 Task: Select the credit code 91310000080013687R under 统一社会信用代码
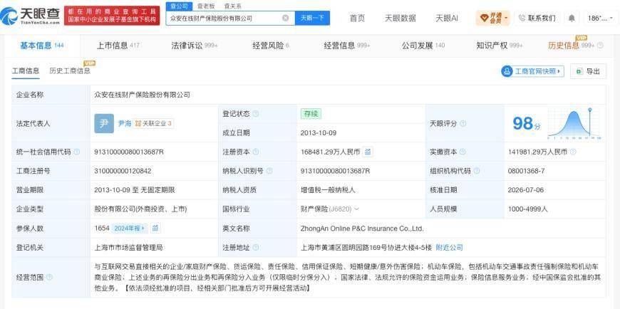tap(129, 152)
